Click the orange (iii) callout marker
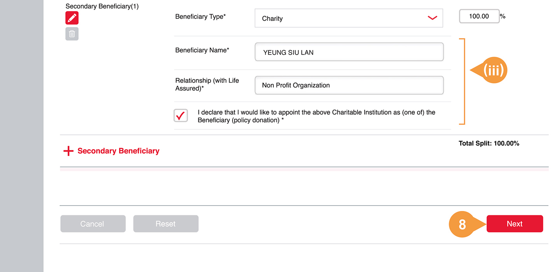This screenshot has width=556, height=272. point(493,70)
